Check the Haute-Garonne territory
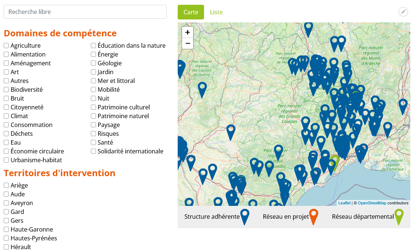 (x=6, y=229)
